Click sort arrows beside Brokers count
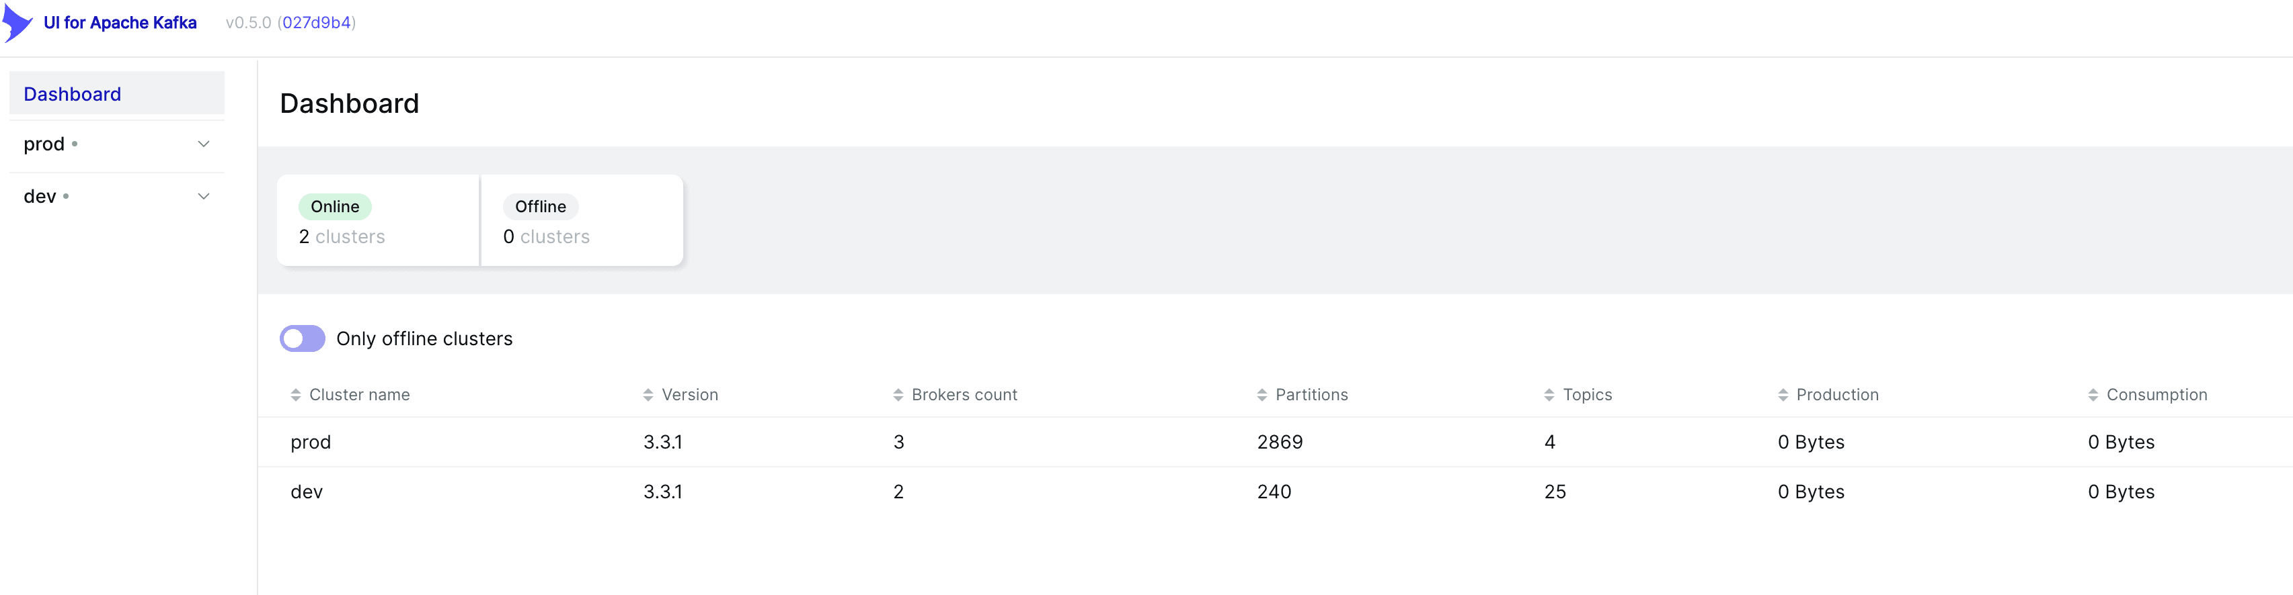 [x=898, y=395]
